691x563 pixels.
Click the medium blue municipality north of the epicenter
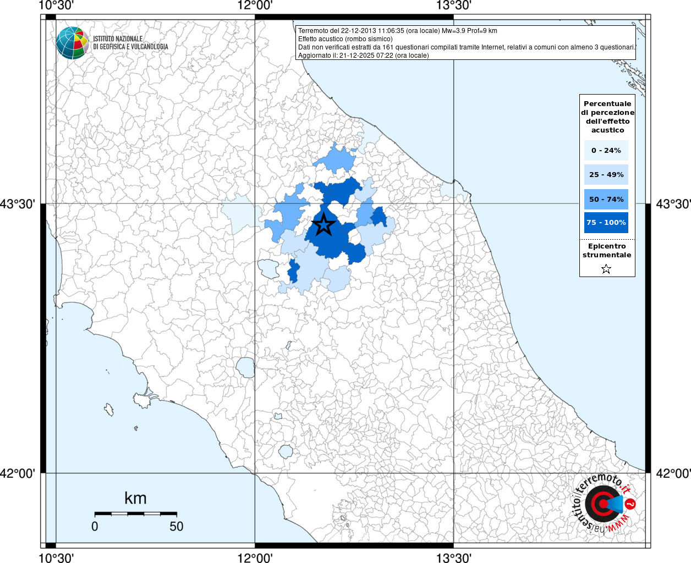click(x=336, y=158)
